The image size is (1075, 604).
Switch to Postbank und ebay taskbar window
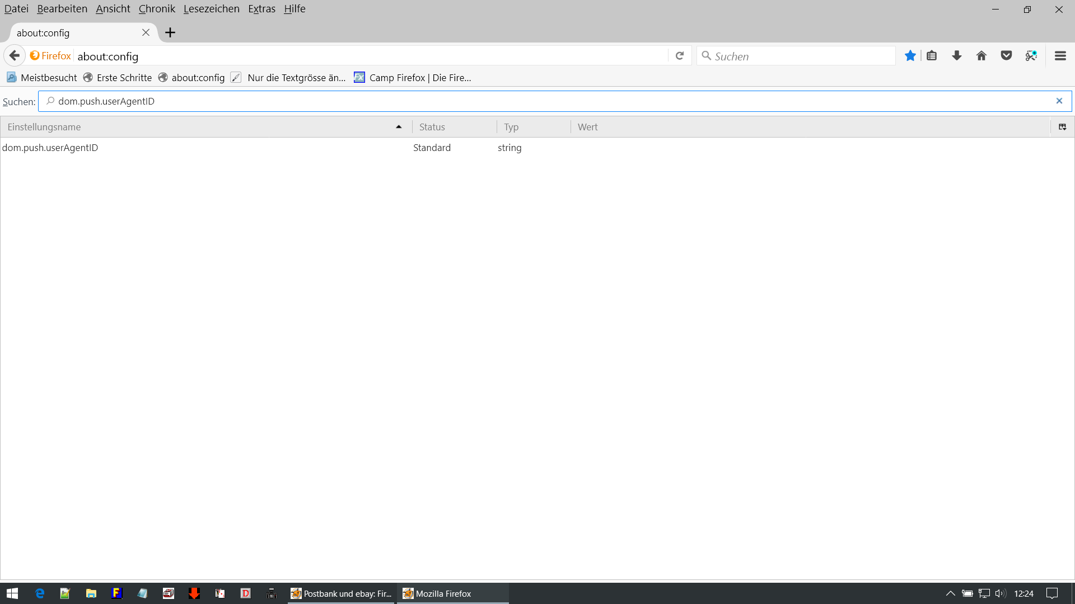[342, 593]
